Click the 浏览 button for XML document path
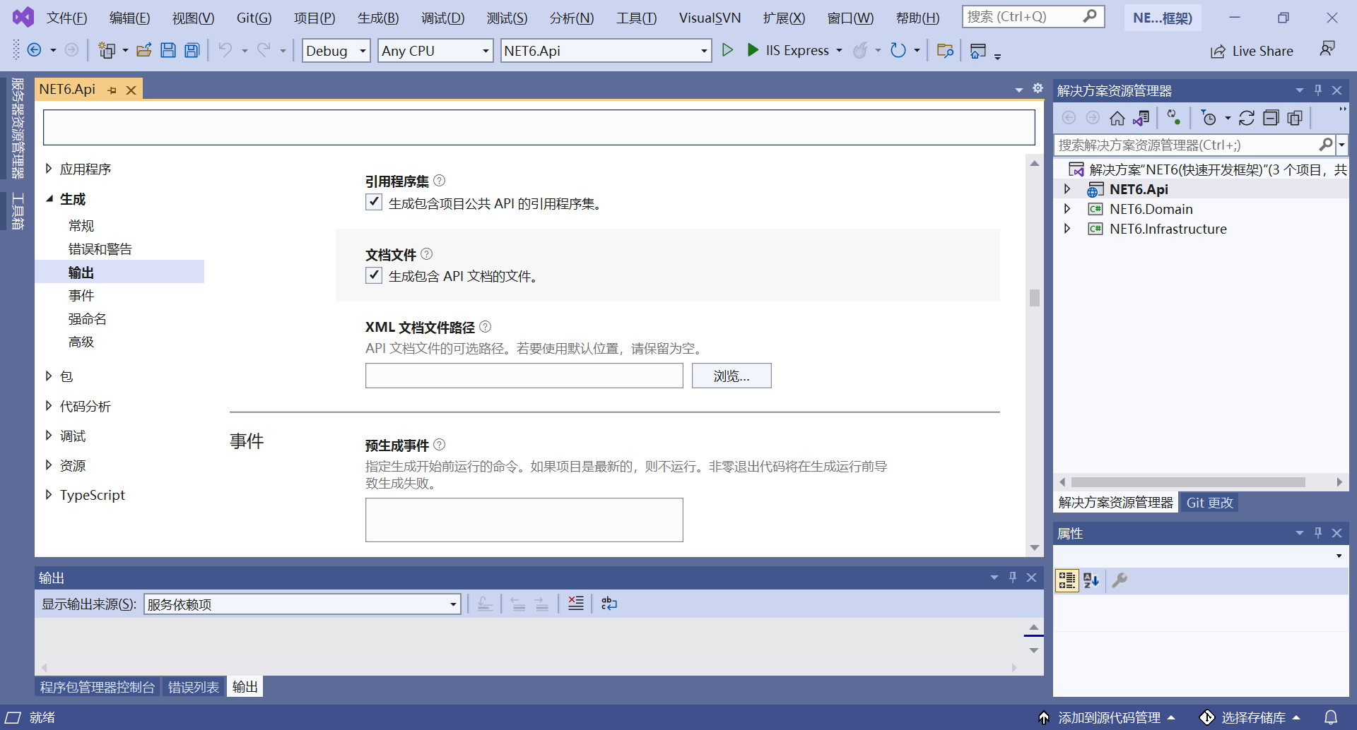The width and height of the screenshot is (1357, 730). 731,376
